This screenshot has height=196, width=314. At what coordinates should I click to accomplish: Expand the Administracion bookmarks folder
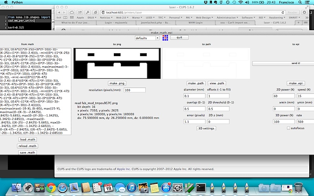coord(227,18)
